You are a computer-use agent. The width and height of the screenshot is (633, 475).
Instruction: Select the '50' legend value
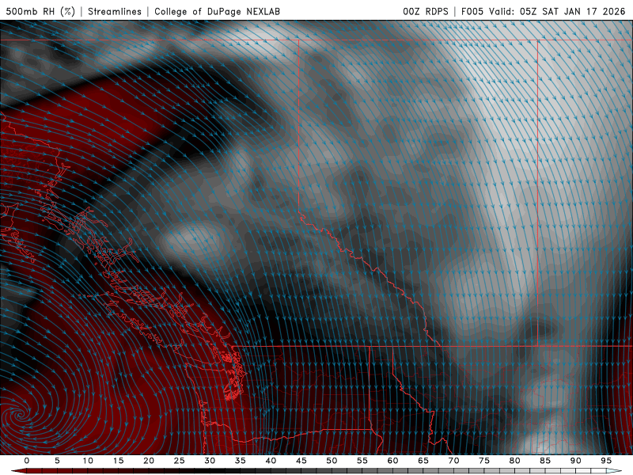pos(332,461)
